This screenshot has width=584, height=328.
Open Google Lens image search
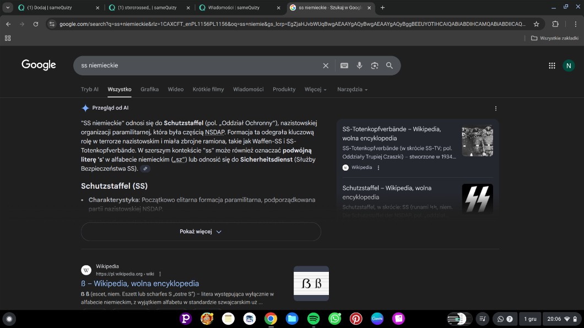click(375, 65)
